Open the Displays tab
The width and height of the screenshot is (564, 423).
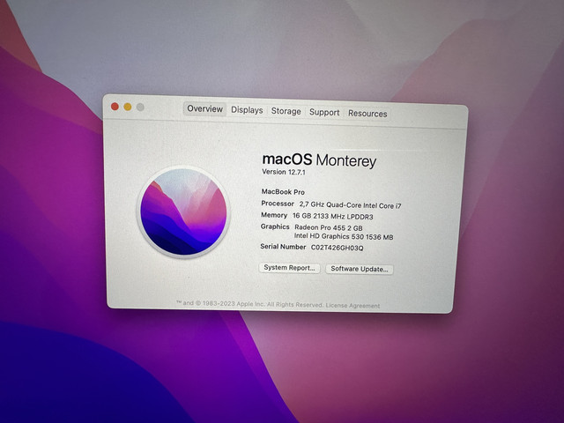pyautogui.click(x=247, y=110)
